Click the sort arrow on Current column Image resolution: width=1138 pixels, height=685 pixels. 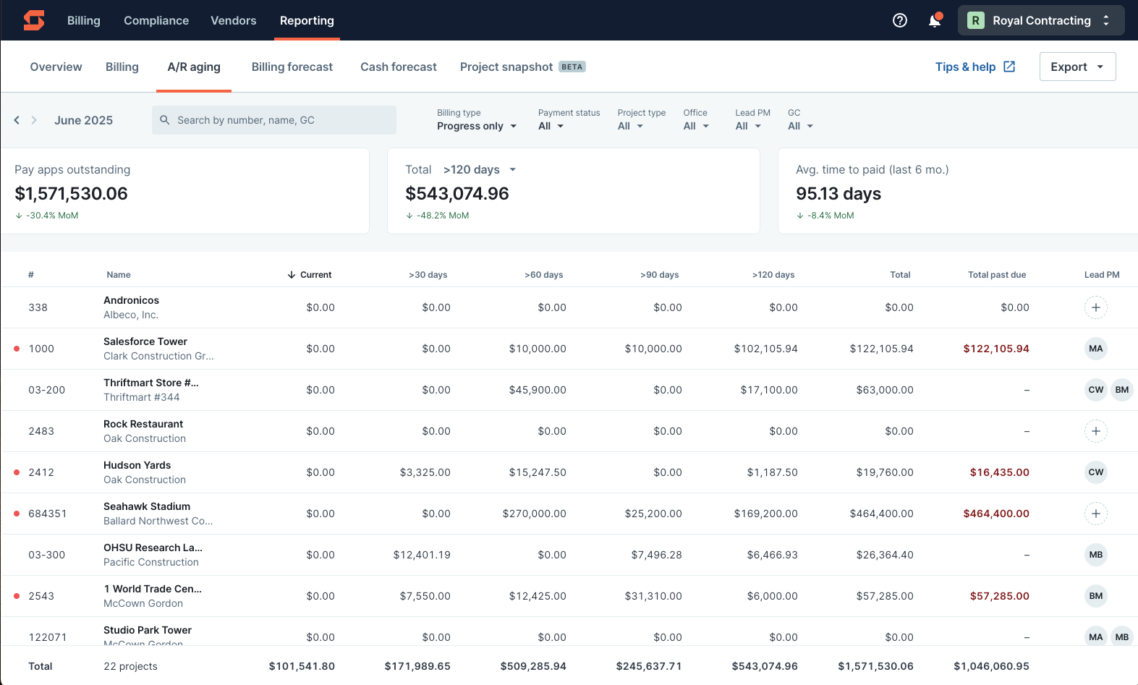(x=292, y=275)
